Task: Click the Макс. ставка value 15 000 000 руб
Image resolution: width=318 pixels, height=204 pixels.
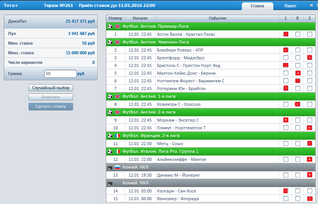Action: (x=80, y=53)
